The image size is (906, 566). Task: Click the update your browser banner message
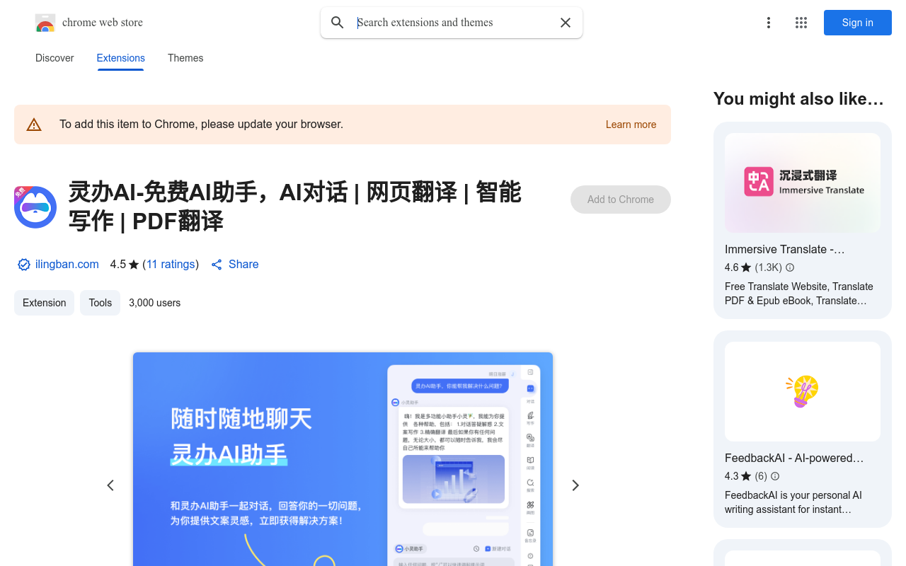[x=201, y=125]
